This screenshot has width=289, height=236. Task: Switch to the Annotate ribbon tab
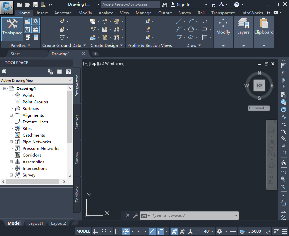[x=63, y=13]
